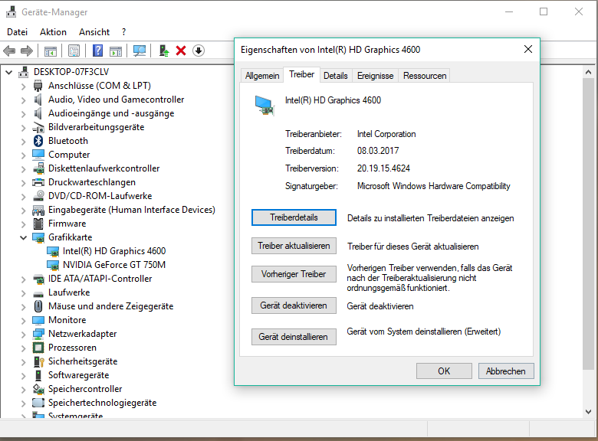
Task: Click the Audio, Video und Gamecontroller speaker icon
Action: click(38, 100)
